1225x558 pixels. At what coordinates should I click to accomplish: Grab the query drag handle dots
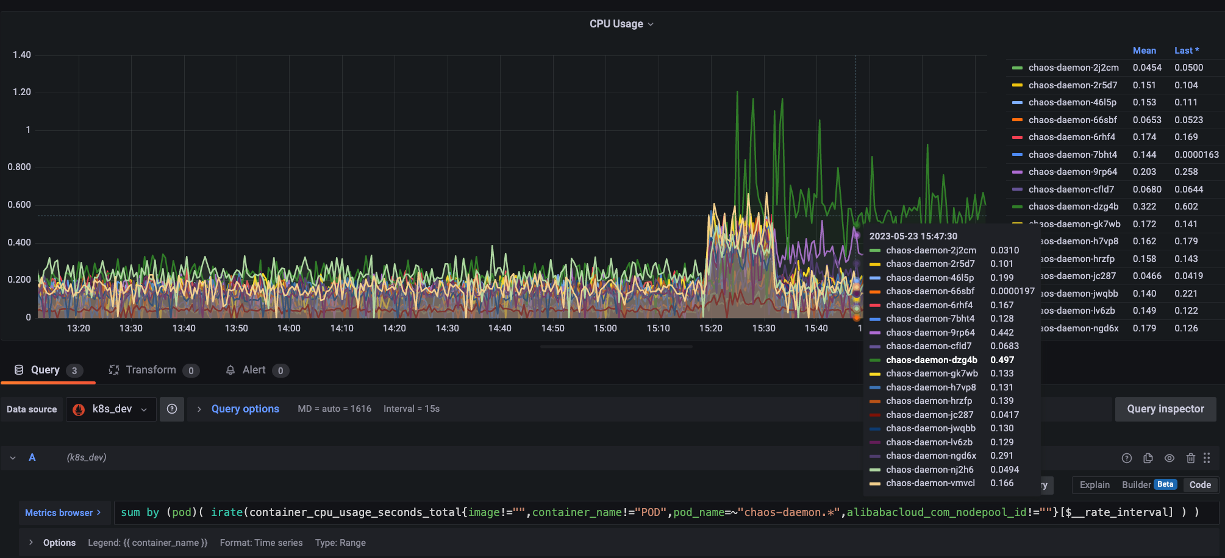pos(1207,458)
